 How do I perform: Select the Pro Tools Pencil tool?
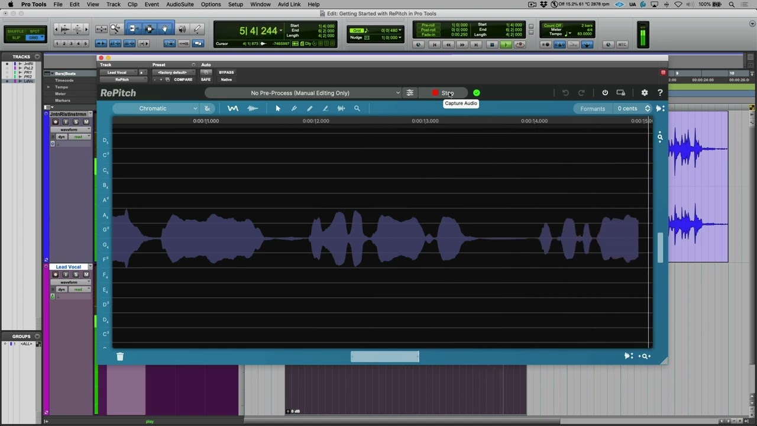coord(198,28)
